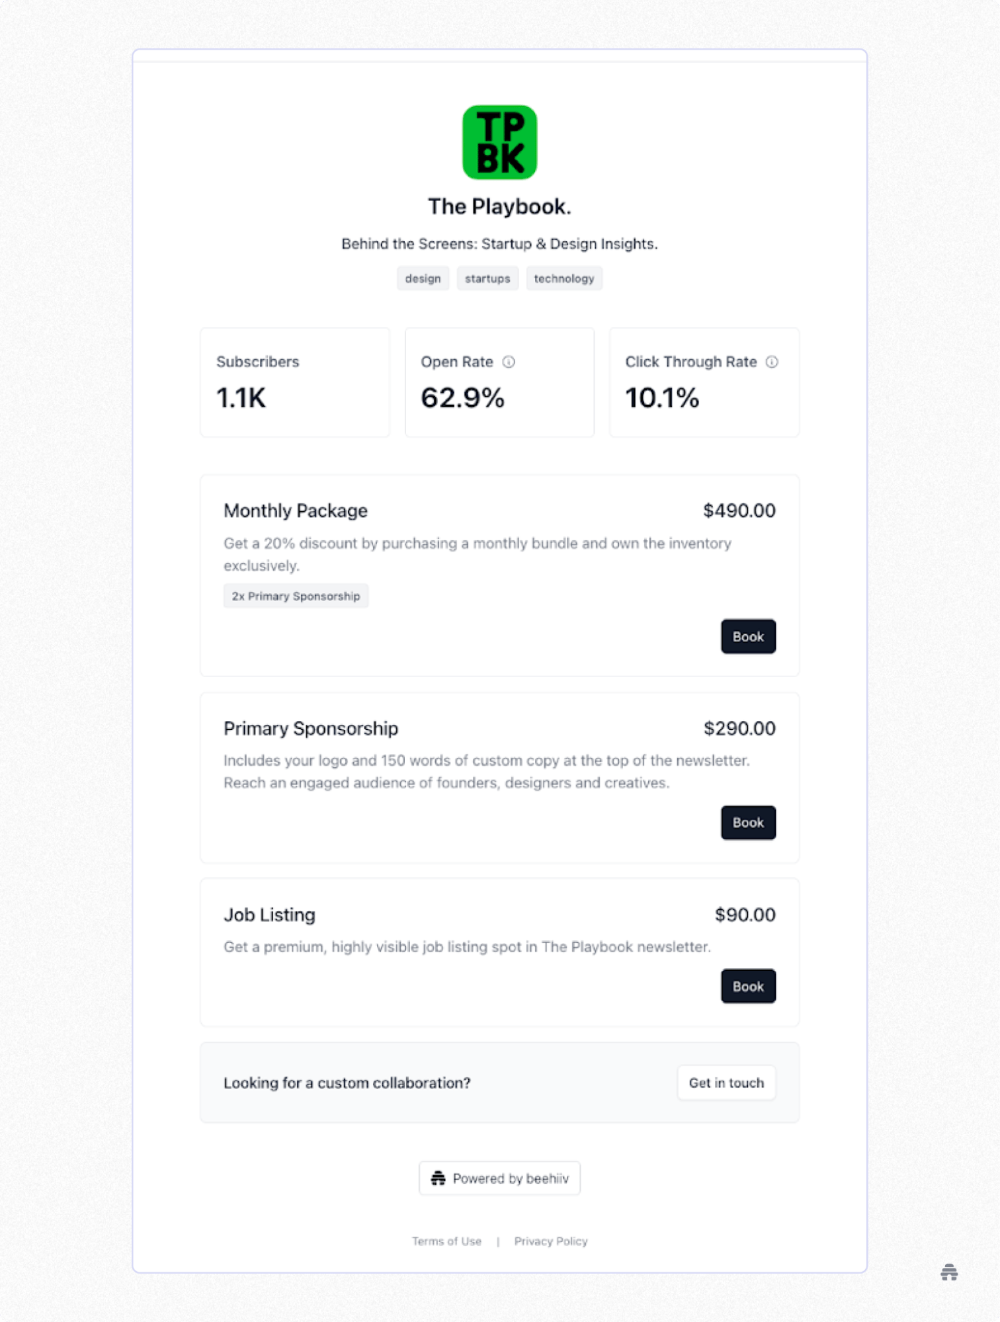Select the design tag
1000x1322 pixels.
(423, 278)
